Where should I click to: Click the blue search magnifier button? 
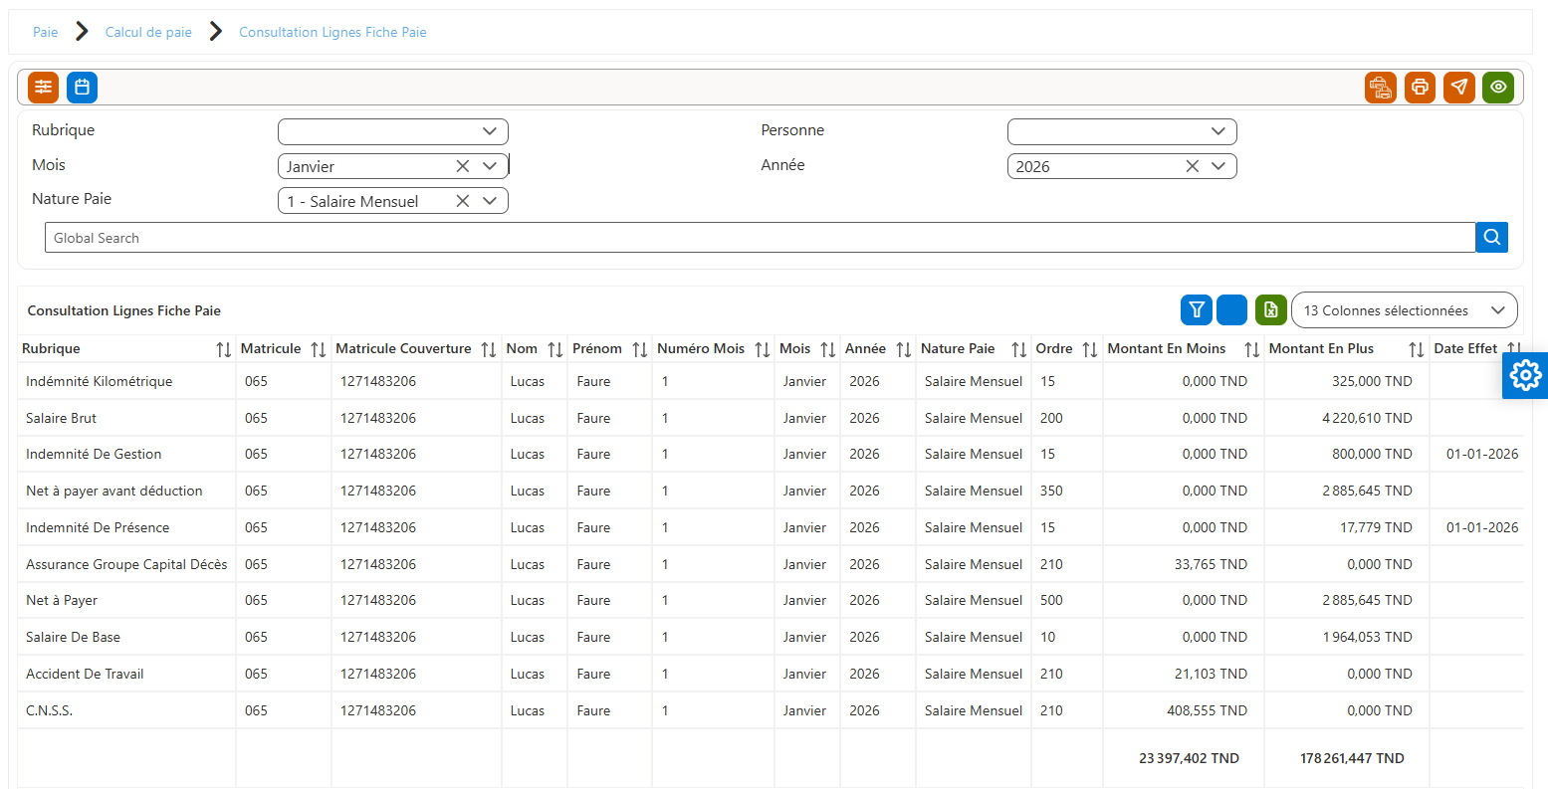point(1492,237)
